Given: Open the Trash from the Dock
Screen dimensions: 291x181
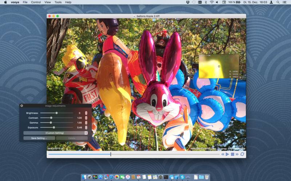Looking at the screenshot, I should pos(207,177).
